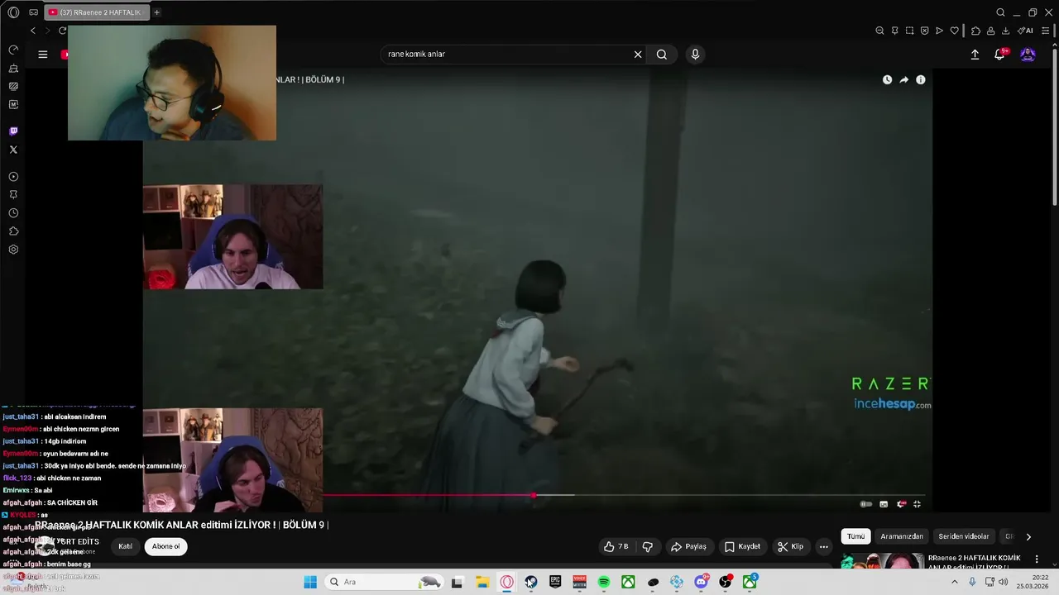
Task: Open Easy Setup sliders icon
Action: (x=1045, y=31)
